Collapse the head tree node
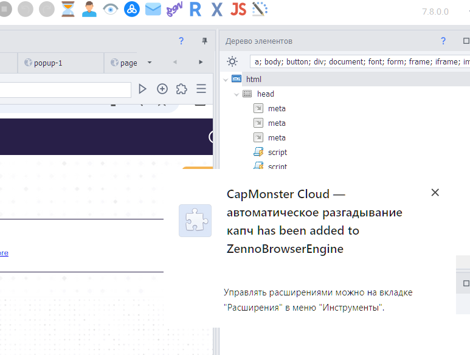This screenshot has height=355, width=470. tap(237, 94)
